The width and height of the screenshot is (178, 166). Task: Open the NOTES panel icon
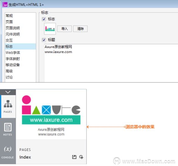8,127
